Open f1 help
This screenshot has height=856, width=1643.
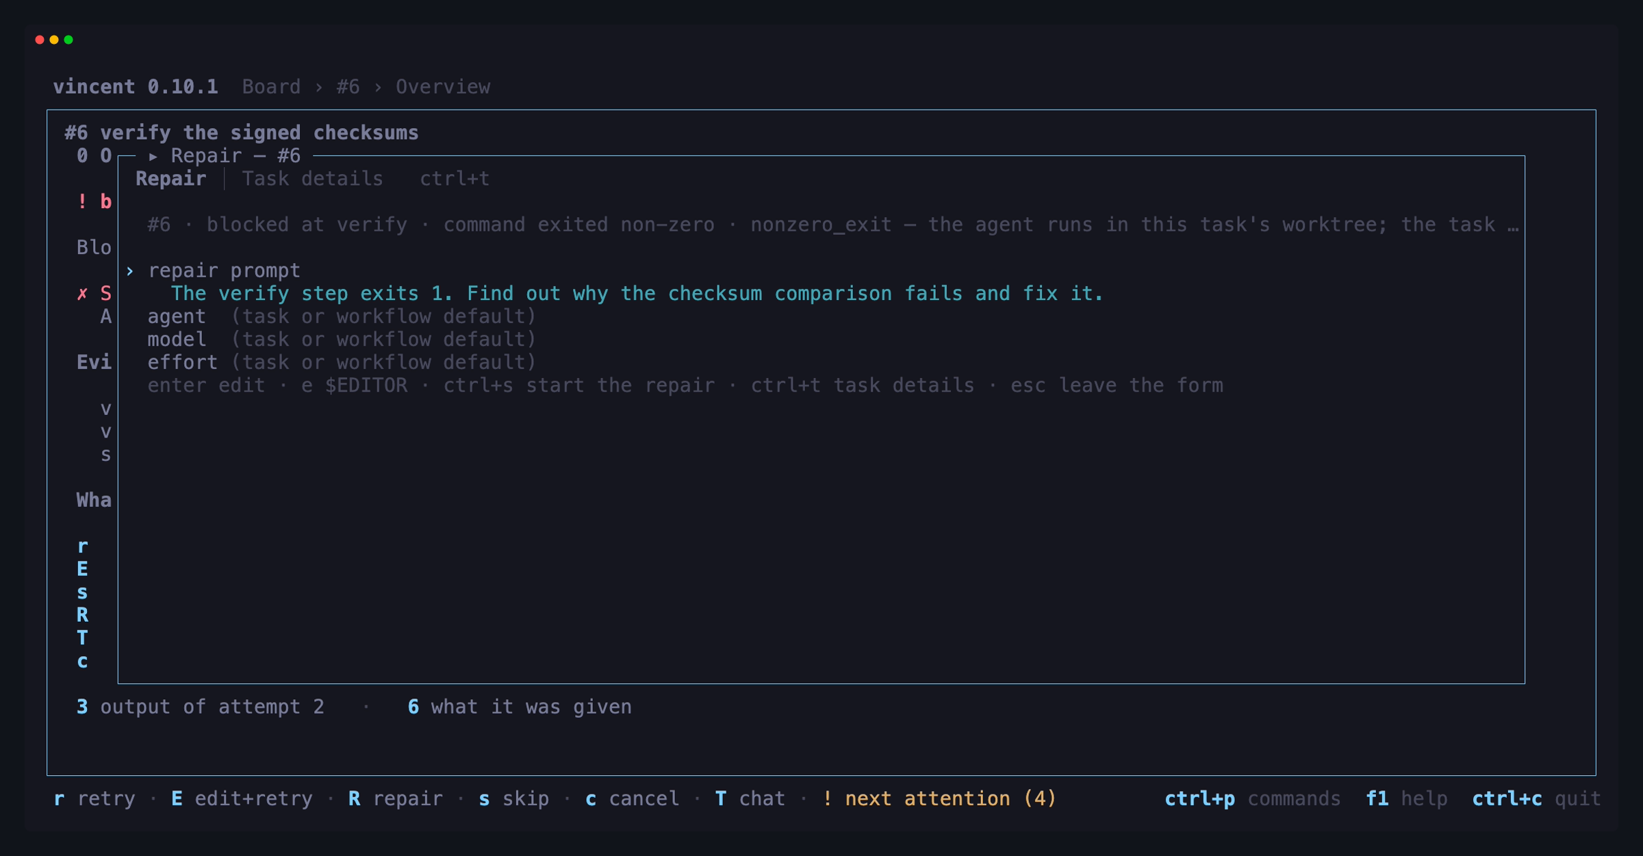pyautogui.click(x=1406, y=798)
